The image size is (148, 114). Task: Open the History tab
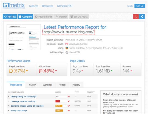point(76,85)
